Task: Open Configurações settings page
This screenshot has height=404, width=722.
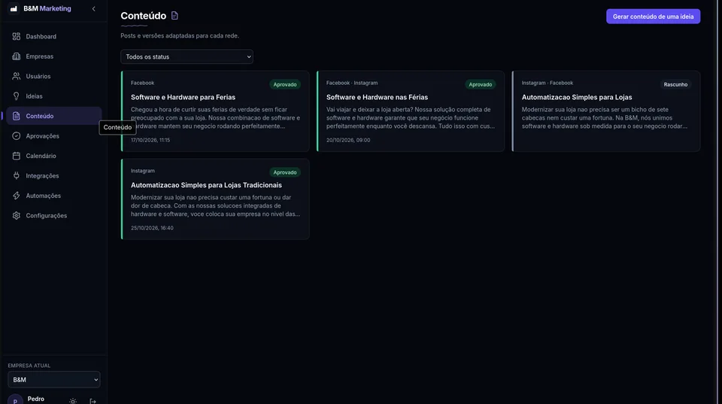Action: coord(54,216)
